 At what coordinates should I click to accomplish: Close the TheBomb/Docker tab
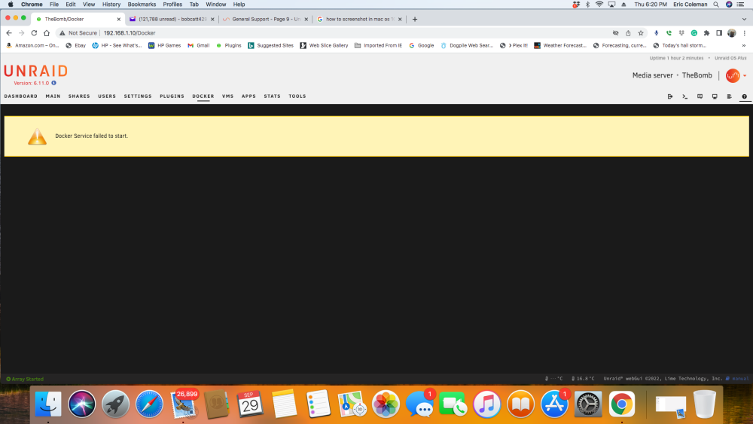click(119, 20)
